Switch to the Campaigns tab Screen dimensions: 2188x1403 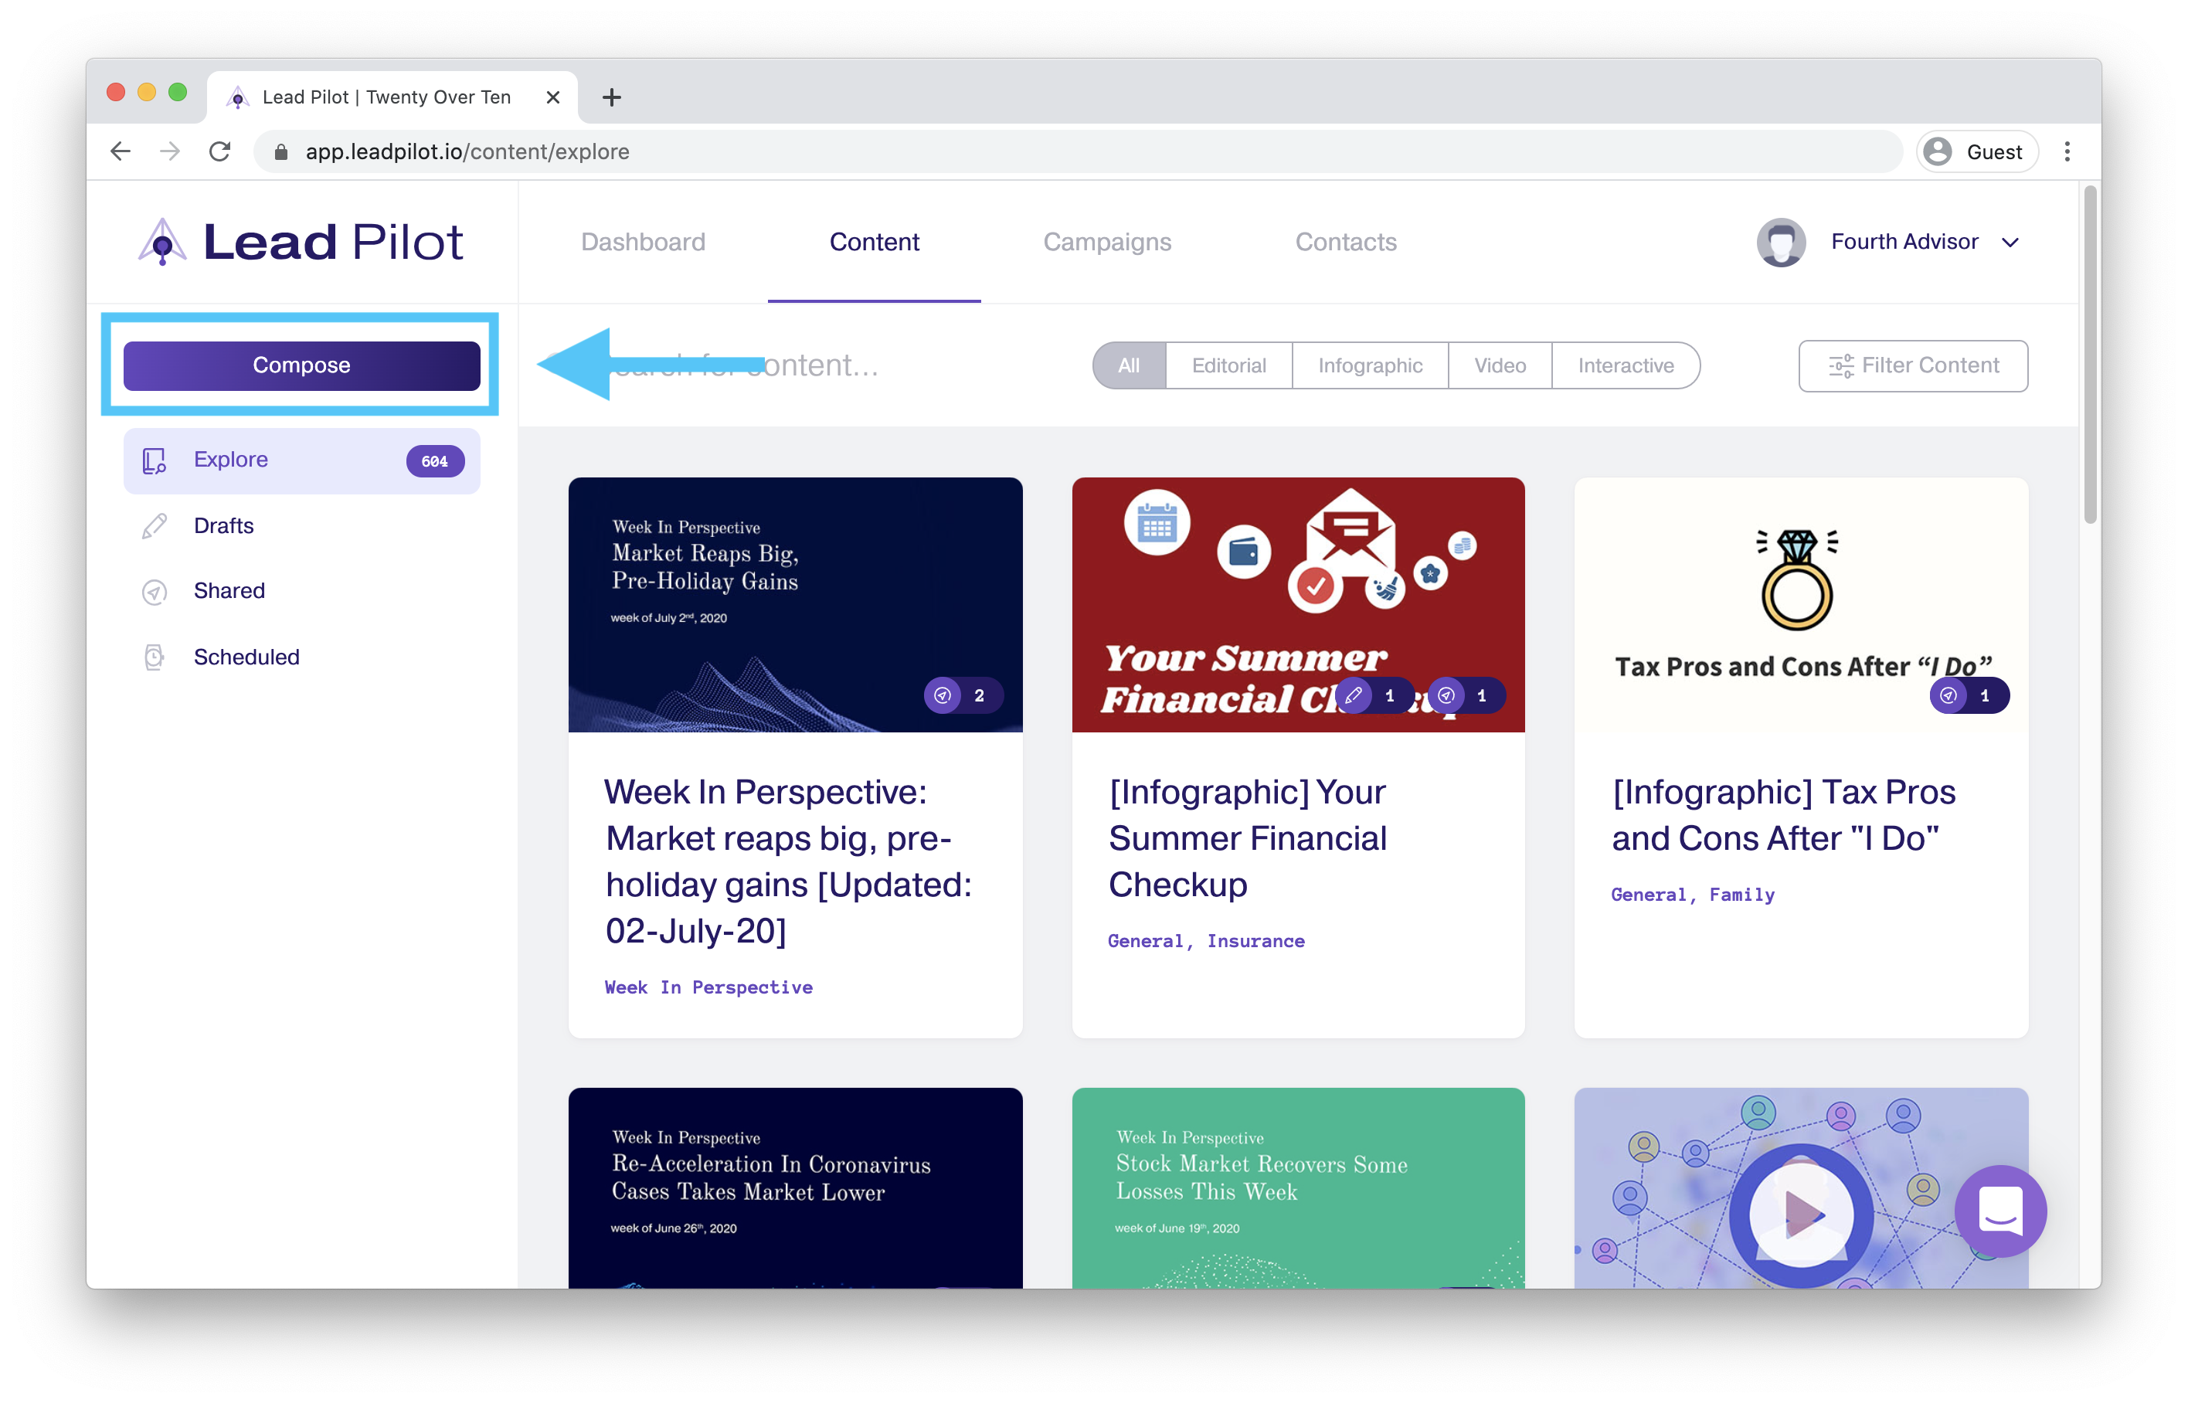tap(1107, 241)
